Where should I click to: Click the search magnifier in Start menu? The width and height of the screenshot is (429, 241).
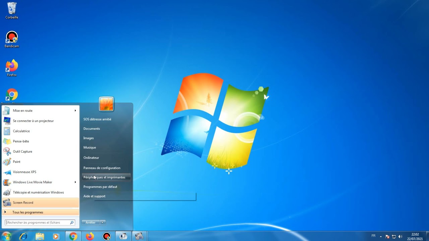click(72, 223)
